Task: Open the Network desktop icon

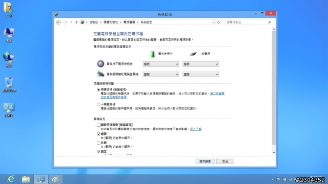Action: 9,59
